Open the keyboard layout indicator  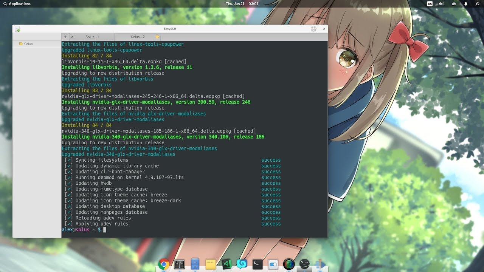pos(430,4)
